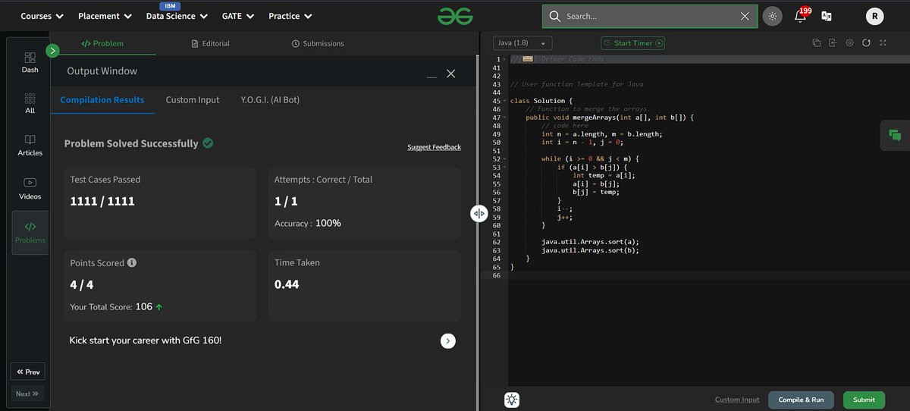The image size is (910, 411).
Task: Expand the Data Science menu
Action: click(x=177, y=16)
